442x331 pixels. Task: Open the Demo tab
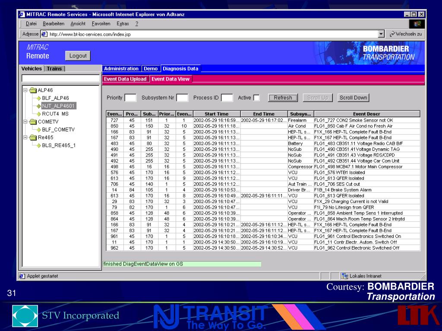pos(151,69)
